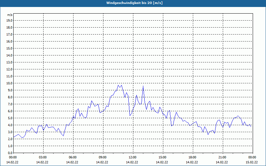Screen dimensions: 266x166
Task: Select the 03:00 time label on the x-axis
Action: pyautogui.click(x=43, y=157)
